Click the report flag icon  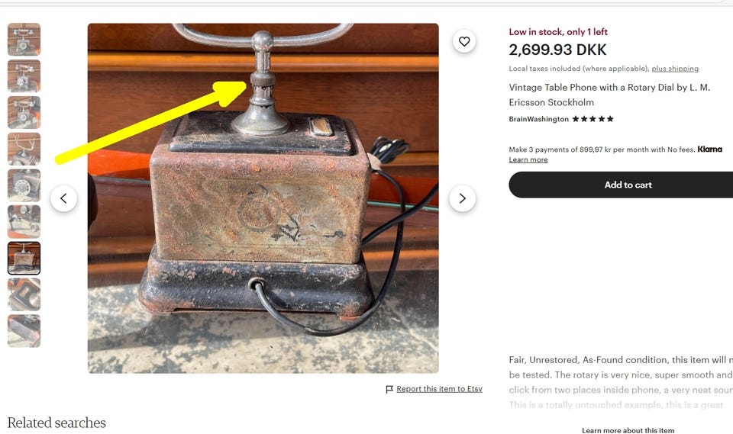pyautogui.click(x=389, y=389)
